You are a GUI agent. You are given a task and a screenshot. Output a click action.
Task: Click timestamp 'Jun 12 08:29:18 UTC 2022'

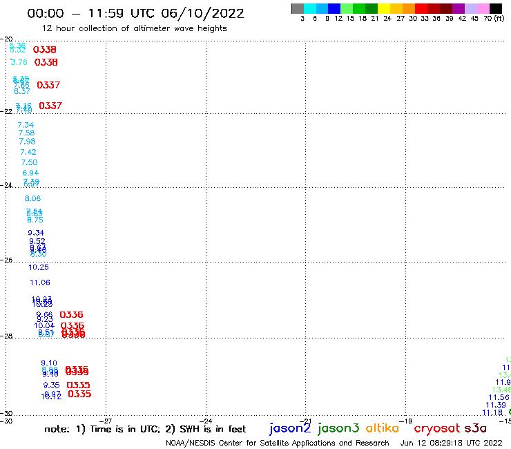(x=452, y=443)
